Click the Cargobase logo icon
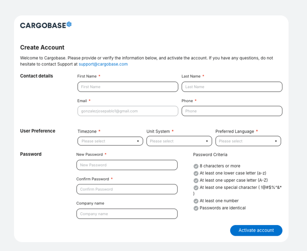The height and width of the screenshot is (251, 307). (x=69, y=24)
